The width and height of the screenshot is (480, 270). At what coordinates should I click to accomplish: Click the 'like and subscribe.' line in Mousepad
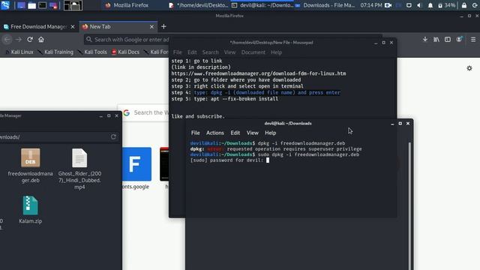pos(198,116)
